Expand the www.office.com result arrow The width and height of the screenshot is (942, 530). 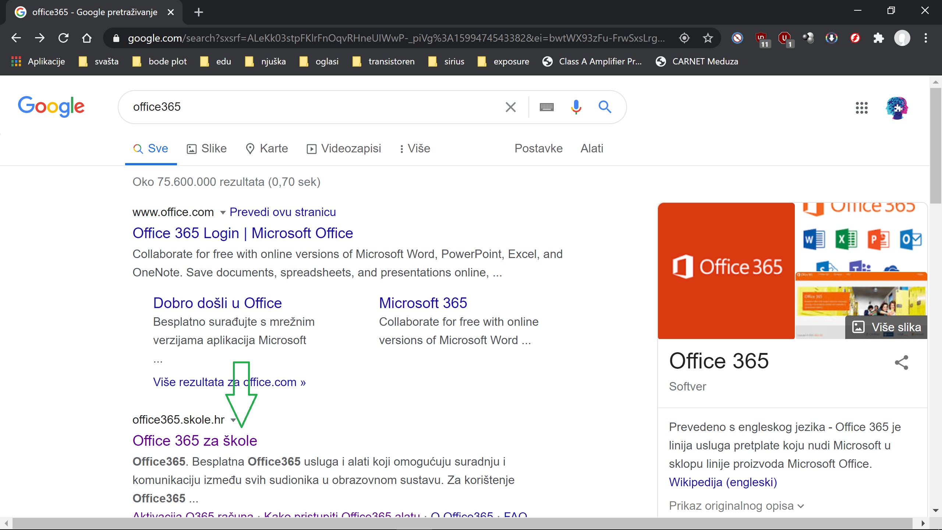(x=223, y=212)
